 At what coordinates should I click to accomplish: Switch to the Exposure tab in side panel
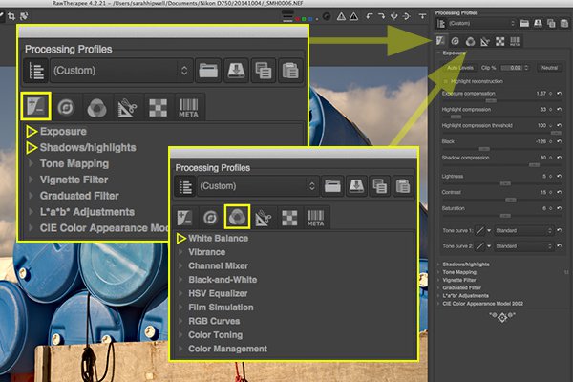click(440, 41)
